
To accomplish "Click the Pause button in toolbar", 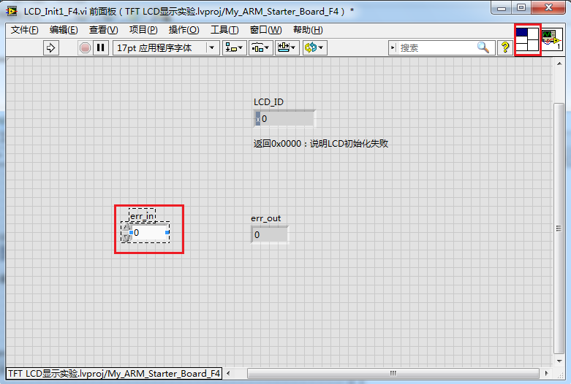I will coord(101,47).
